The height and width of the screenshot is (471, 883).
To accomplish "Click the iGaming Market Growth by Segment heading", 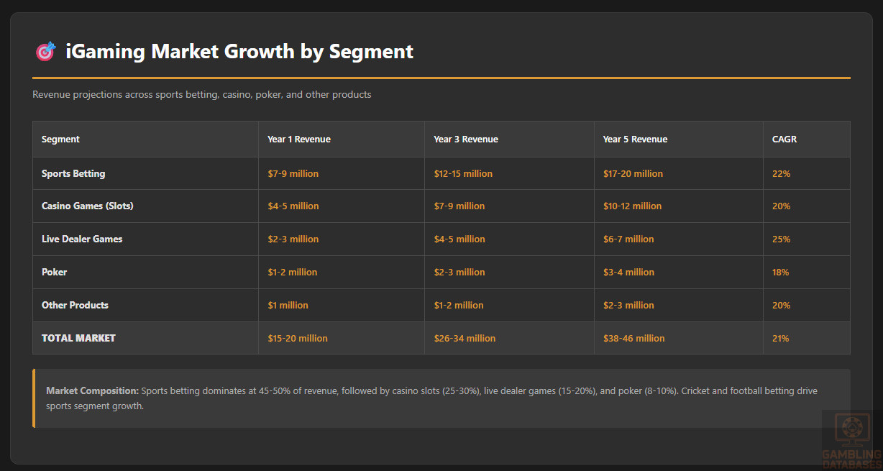I will coord(239,52).
